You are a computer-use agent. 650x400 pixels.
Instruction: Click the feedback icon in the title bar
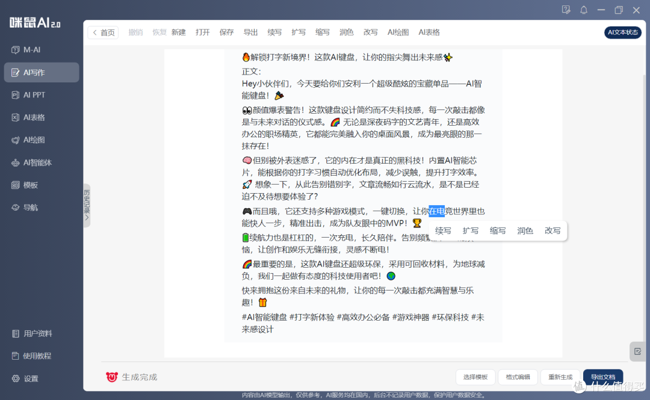566,10
